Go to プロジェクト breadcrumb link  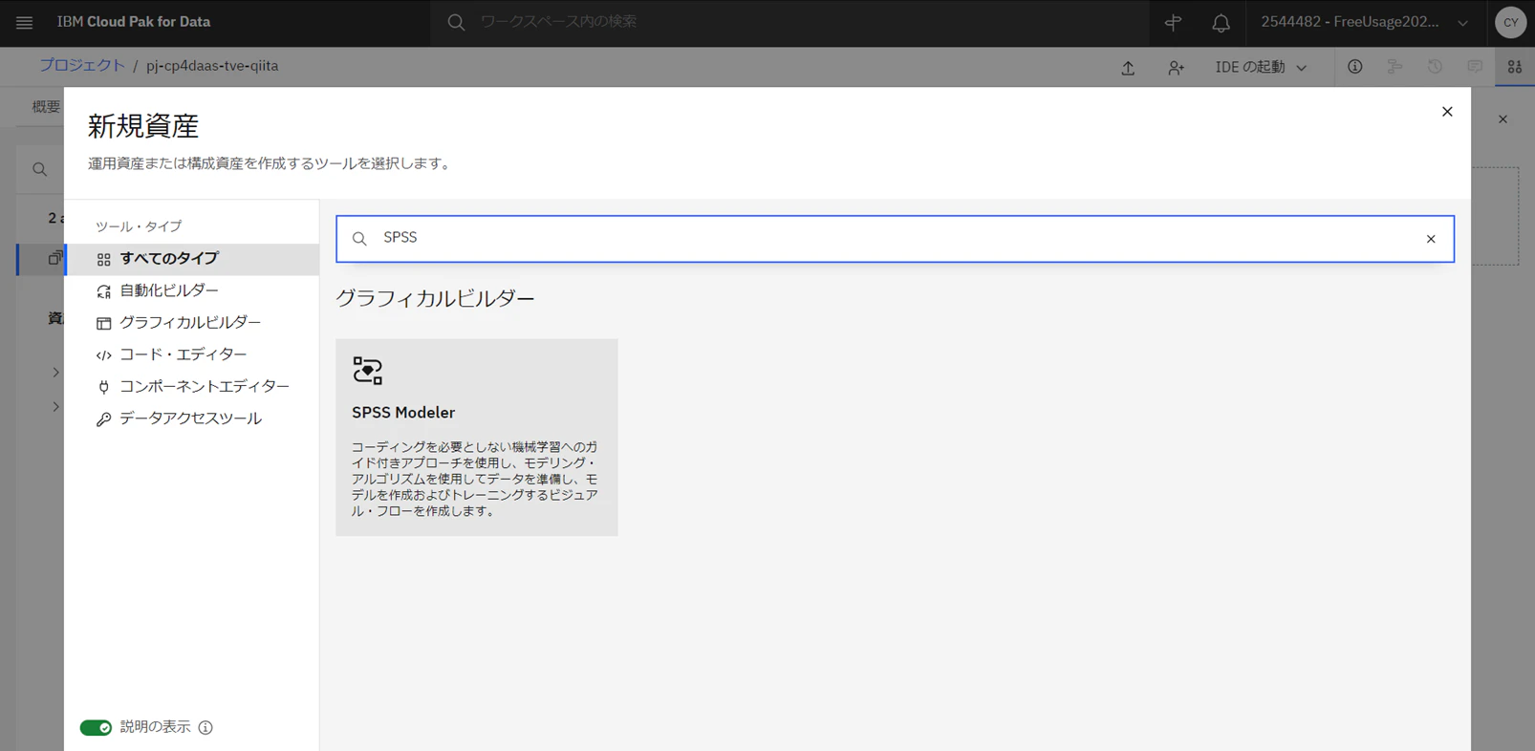click(82, 66)
